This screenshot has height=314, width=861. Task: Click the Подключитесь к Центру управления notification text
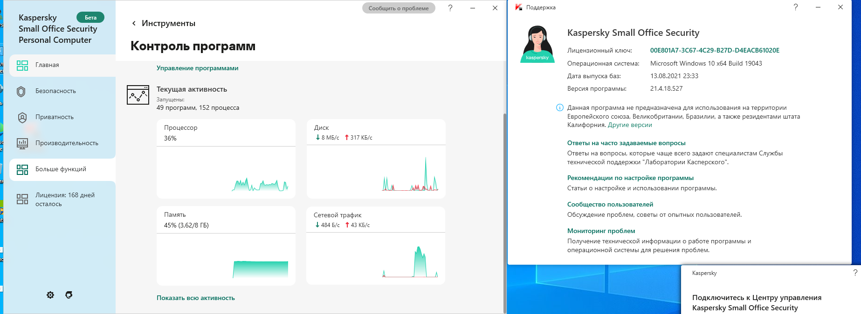click(x=757, y=302)
